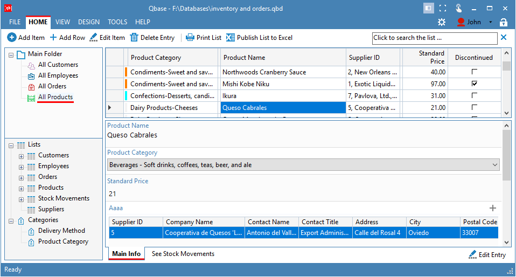Click the Company Name column header
Viewport: 516px width, 277px height.
(204, 222)
